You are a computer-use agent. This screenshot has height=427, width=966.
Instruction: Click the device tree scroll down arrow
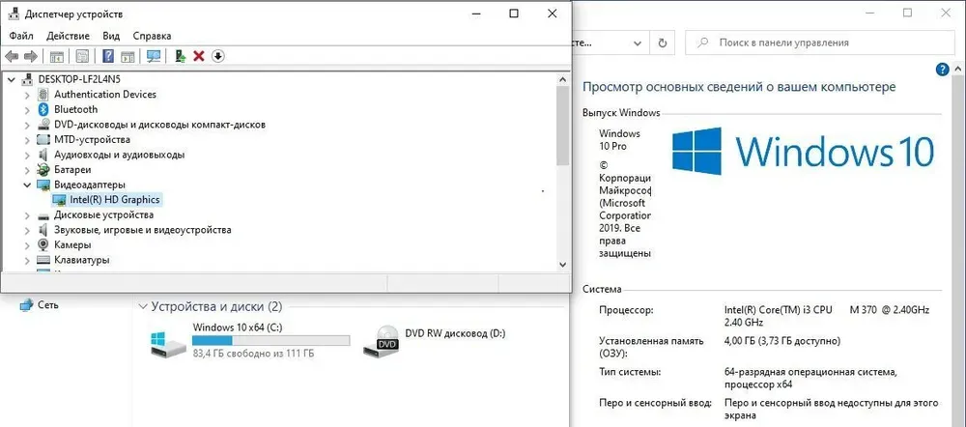(562, 264)
